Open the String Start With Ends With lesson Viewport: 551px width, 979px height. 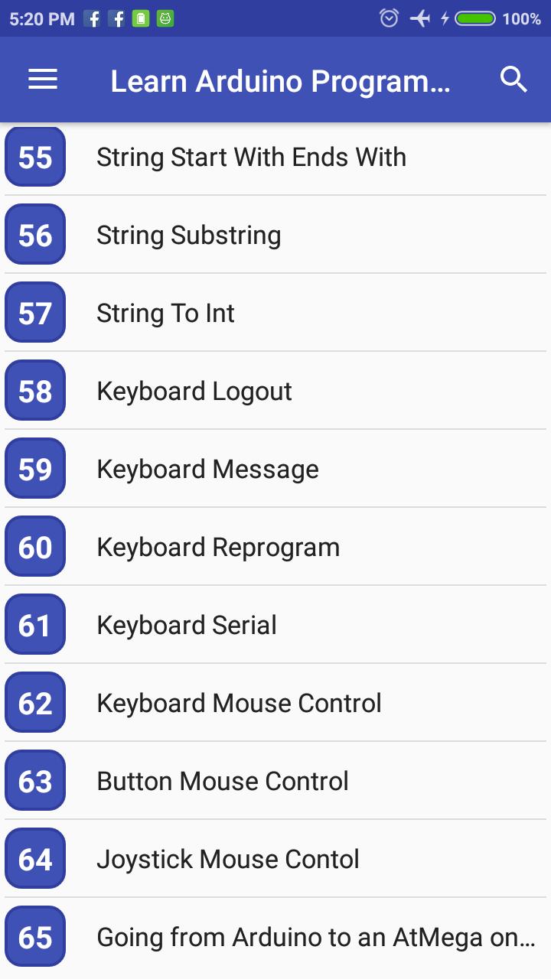click(x=251, y=158)
